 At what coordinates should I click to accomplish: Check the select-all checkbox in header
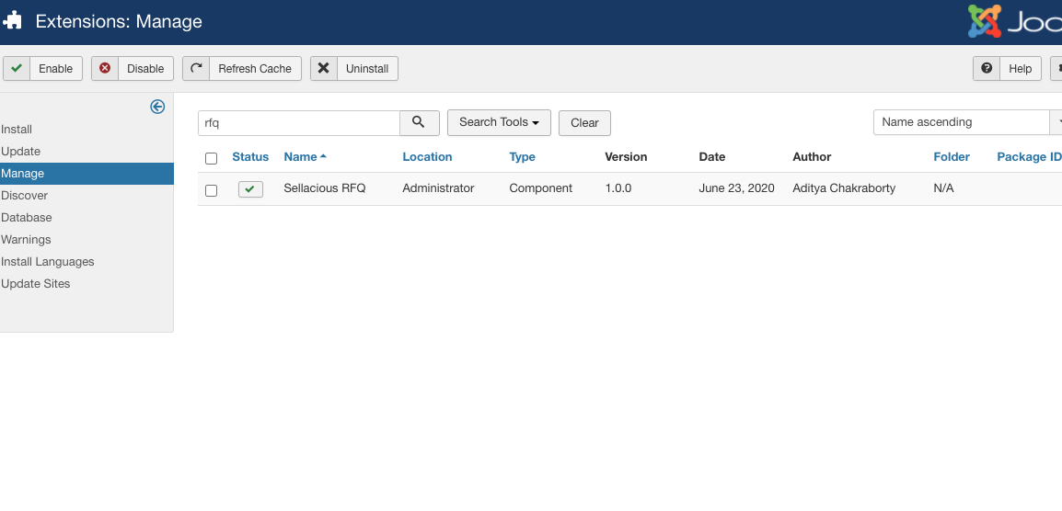click(x=212, y=158)
